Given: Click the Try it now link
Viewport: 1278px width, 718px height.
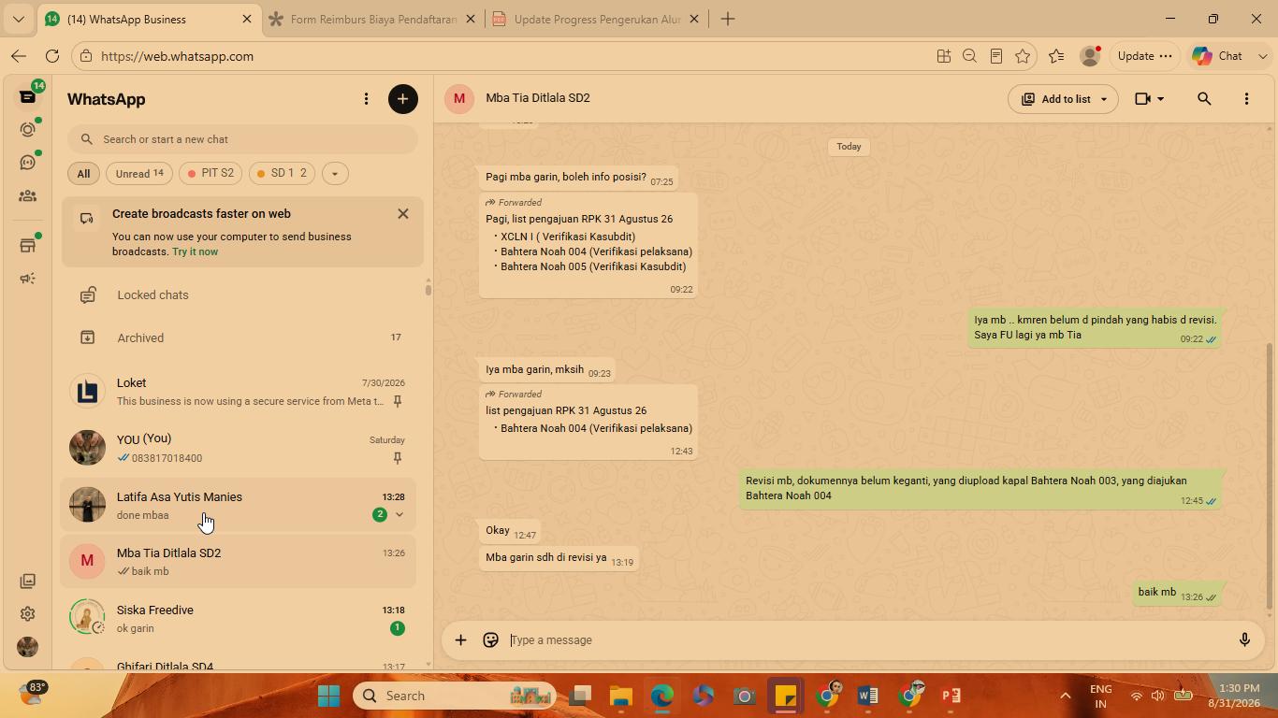Looking at the screenshot, I should click(x=195, y=251).
